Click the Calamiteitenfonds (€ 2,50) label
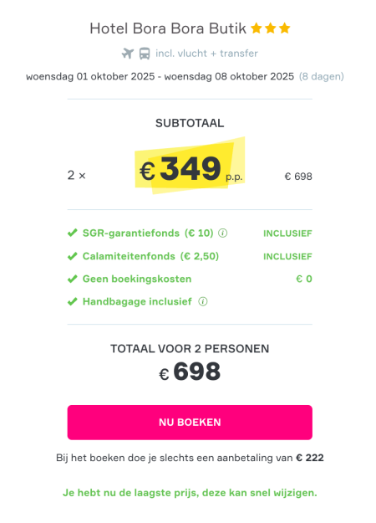Viewport: 376px width, 523px height. [x=150, y=256]
